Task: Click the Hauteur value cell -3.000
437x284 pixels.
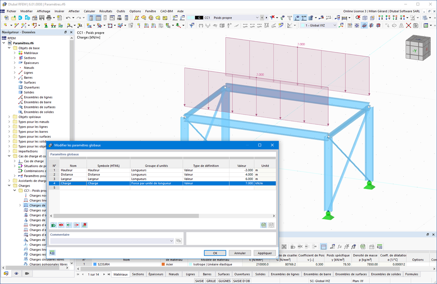Action: (242, 170)
